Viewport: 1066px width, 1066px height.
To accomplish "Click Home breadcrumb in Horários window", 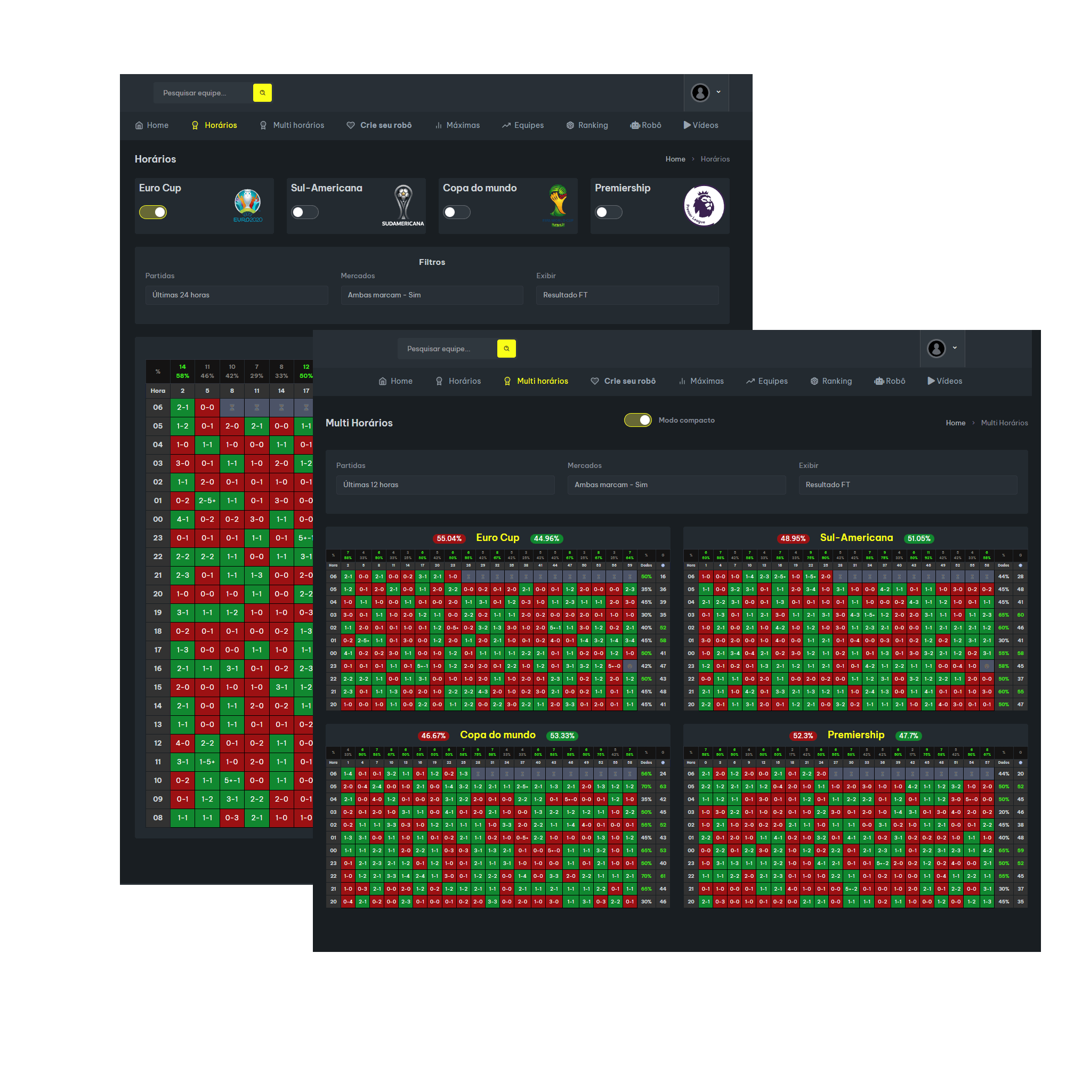I will 675,159.
